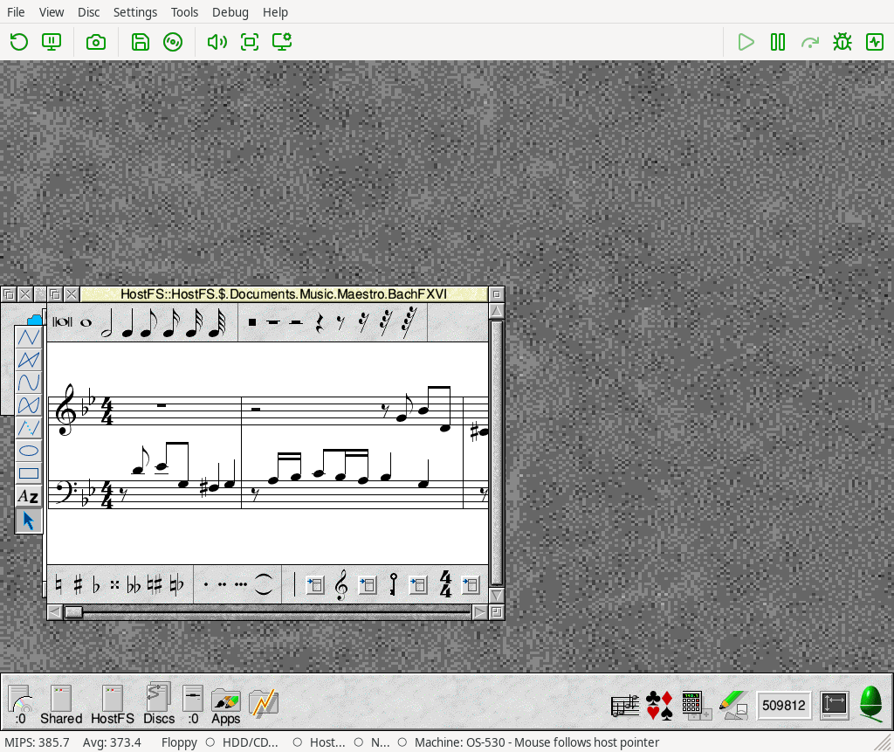894x752 pixels.
Task: Select the breve rest (black square) icon
Action: point(252,322)
